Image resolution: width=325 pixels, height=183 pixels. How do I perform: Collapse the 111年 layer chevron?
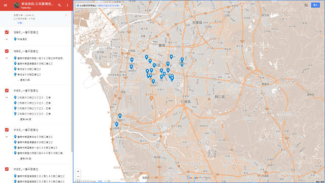[7, 137]
